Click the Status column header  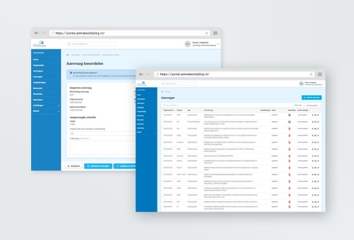point(274,110)
